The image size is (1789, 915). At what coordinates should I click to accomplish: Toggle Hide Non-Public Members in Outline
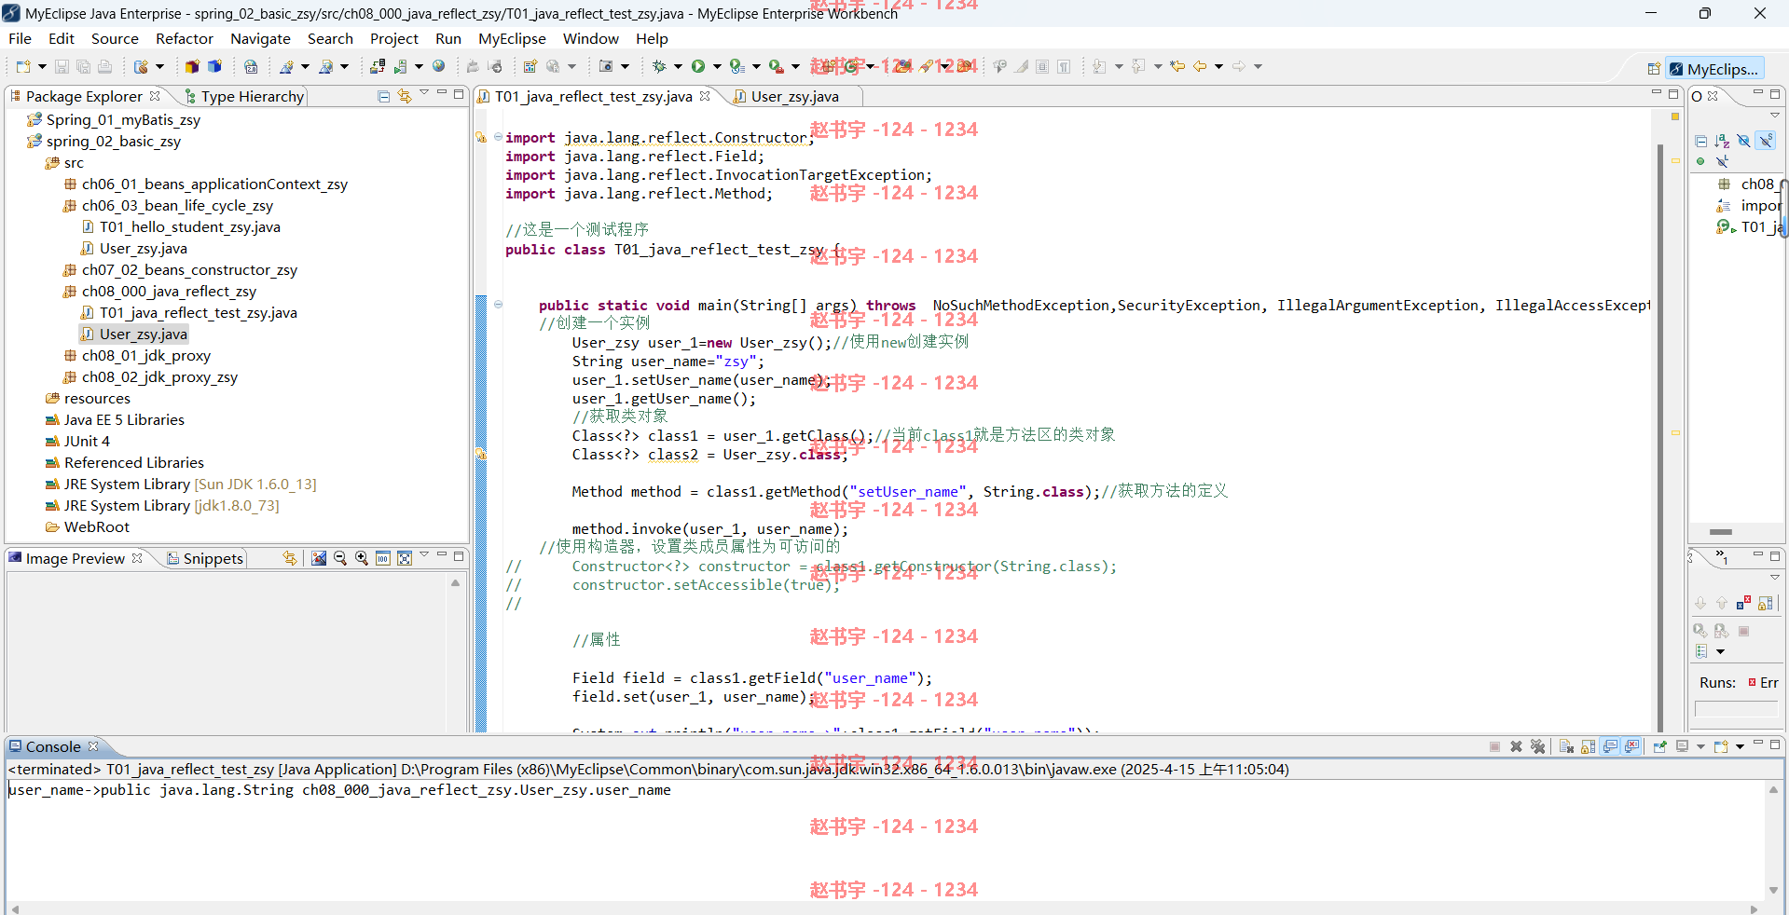pos(1700,161)
